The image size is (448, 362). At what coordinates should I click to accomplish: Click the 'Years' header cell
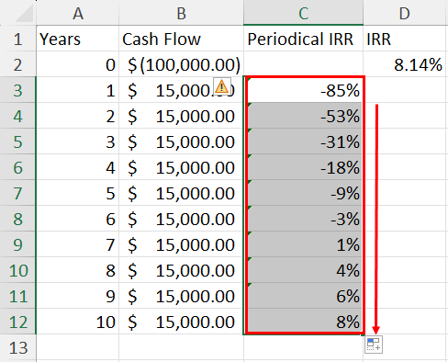[x=78, y=39]
